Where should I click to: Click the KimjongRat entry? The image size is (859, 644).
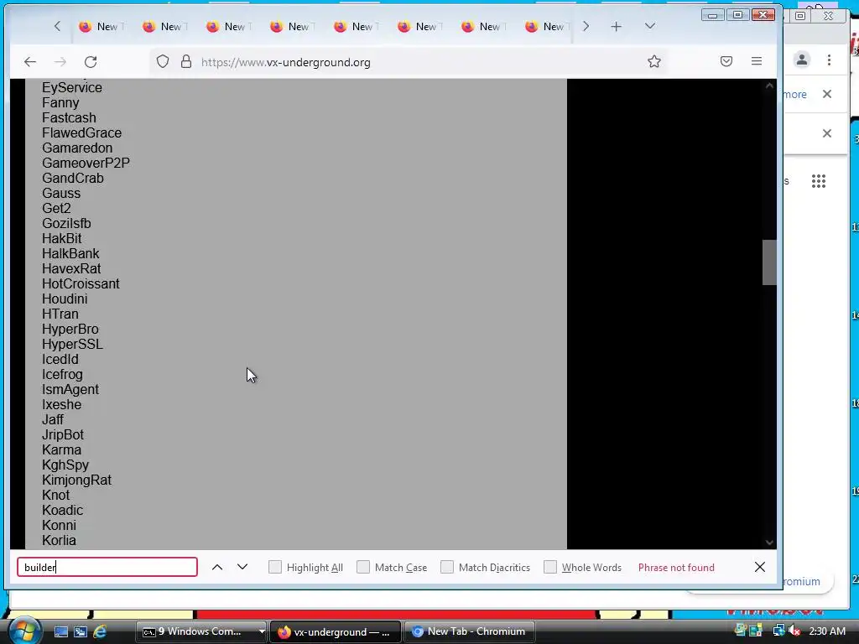[x=76, y=480]
